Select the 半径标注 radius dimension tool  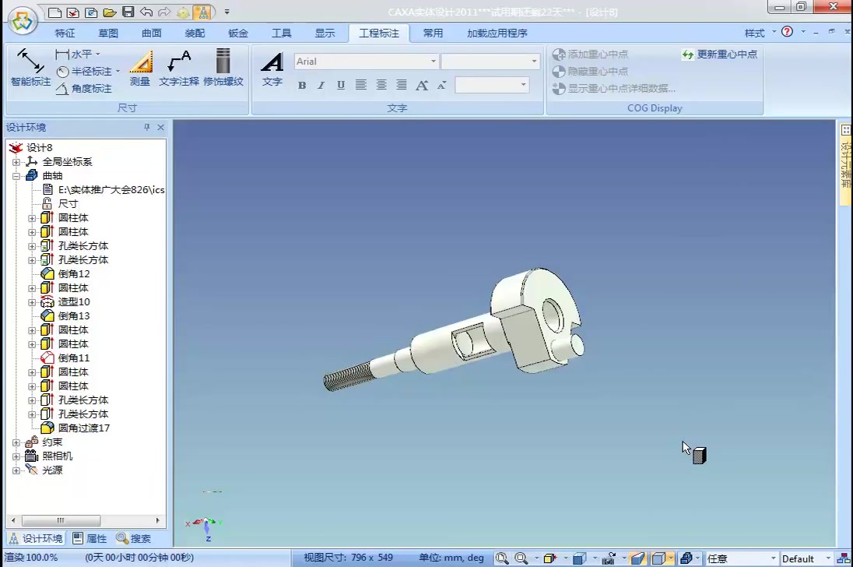point(84,72)
